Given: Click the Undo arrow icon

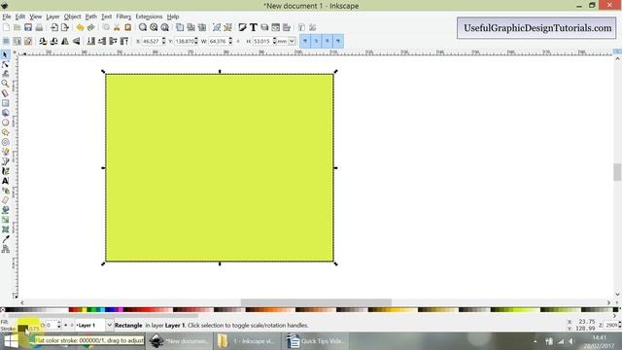Looking at the screenshot, I should click(x=80, y=27).
